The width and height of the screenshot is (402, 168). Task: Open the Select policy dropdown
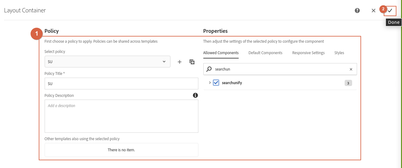click(107, 62)
